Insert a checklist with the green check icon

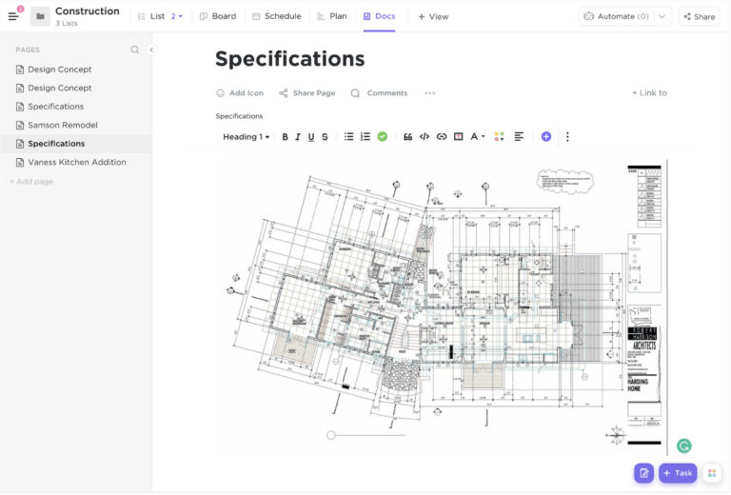[x=383, y=137]
